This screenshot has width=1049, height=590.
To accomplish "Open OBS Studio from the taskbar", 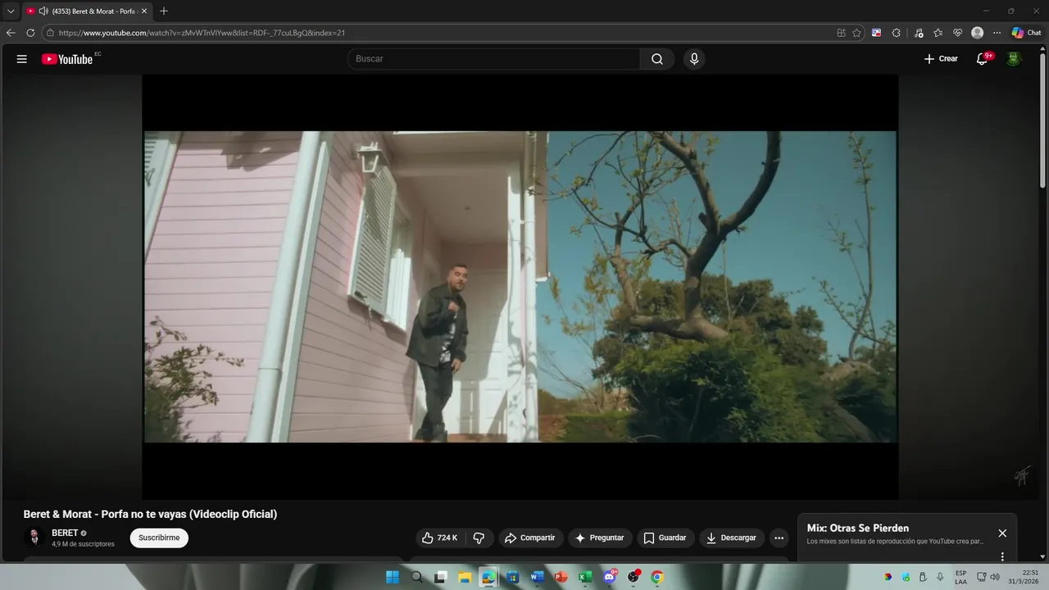I will click(x=633, y=577).
